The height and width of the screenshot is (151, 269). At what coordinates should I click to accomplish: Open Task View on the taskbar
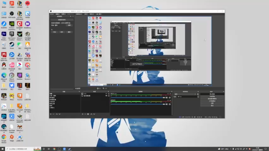(49, 149)
